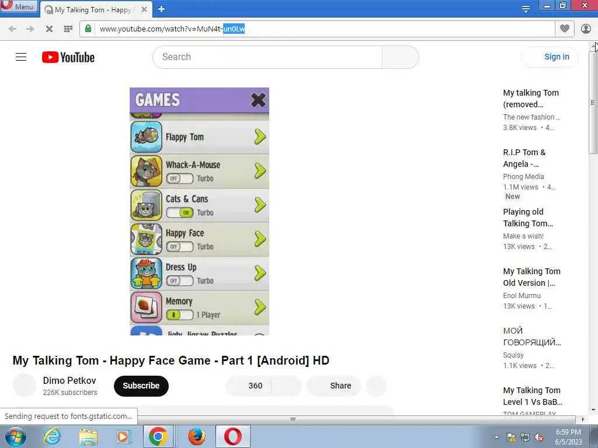The image size is (598, 448).
Task: Launch Firefox from taskbar
Action: 196,436
